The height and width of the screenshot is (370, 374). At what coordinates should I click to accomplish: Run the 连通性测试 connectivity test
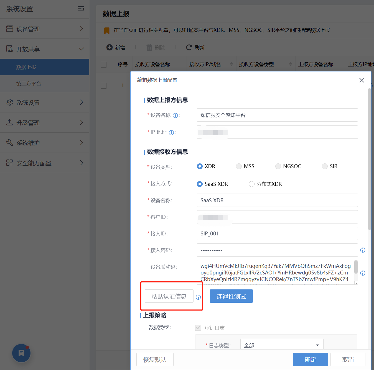point(231,296)
